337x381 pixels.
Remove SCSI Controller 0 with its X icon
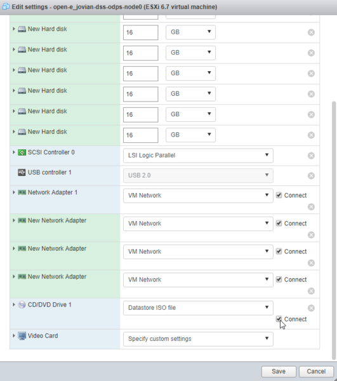311,156
